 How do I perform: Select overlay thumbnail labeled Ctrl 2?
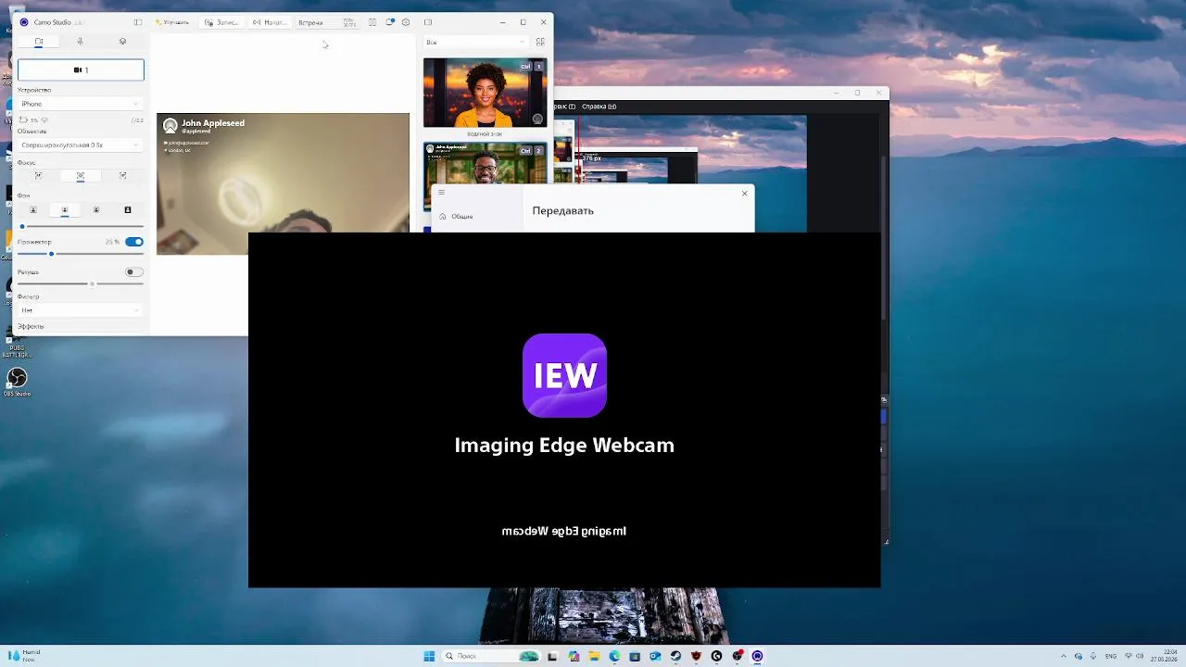click(x=485, y=163)
